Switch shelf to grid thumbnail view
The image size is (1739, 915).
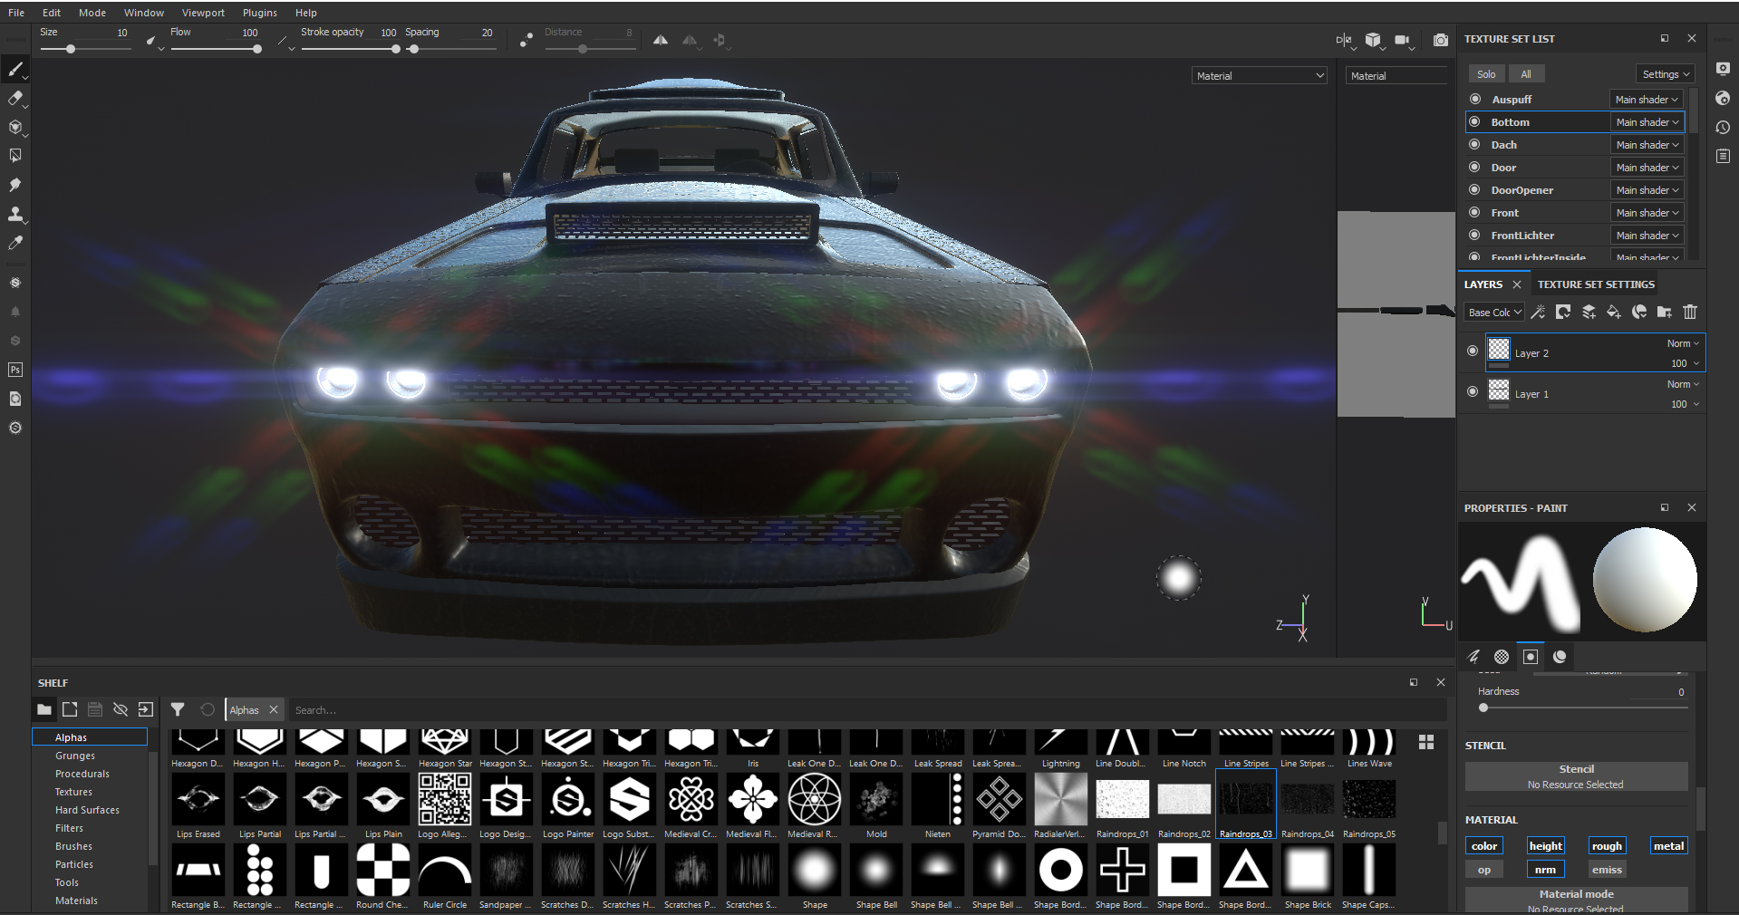[x=1426, y=742]
